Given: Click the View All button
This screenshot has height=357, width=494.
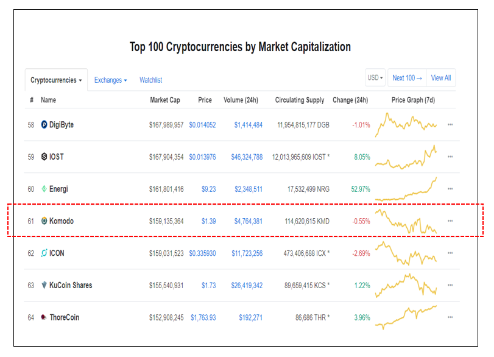Looking at the screenshot, I should [x=441, y=78].
